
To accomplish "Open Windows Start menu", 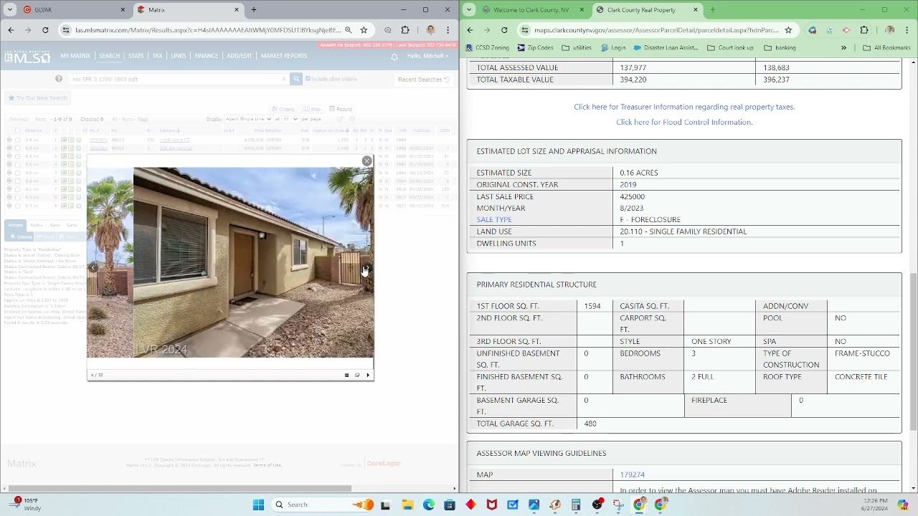I will (258, 505).
